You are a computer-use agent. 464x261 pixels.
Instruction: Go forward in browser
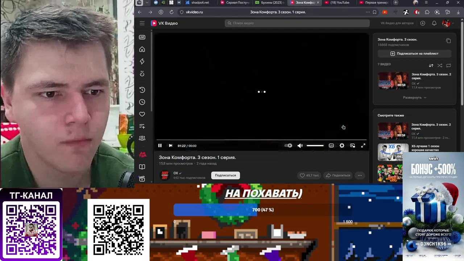150,12
